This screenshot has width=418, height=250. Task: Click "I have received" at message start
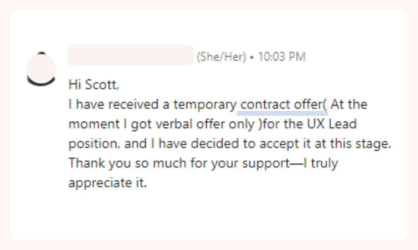(113, 104)
